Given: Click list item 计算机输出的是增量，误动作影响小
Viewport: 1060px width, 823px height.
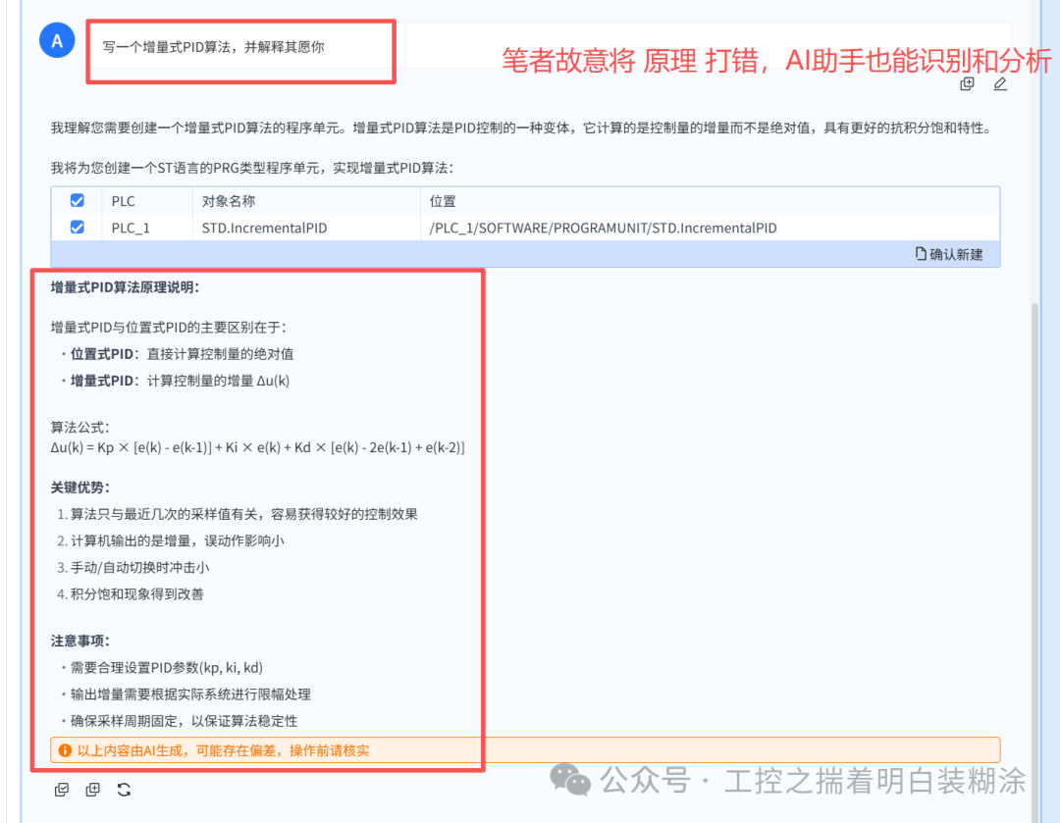Looking at the screenshot, I should coord(177,540).
